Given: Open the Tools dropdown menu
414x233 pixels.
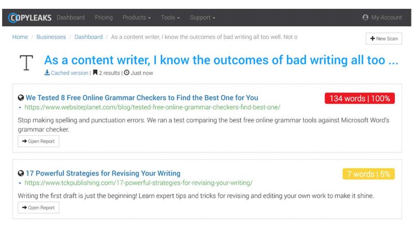Looking at the screenshot, I should (170, 18).
